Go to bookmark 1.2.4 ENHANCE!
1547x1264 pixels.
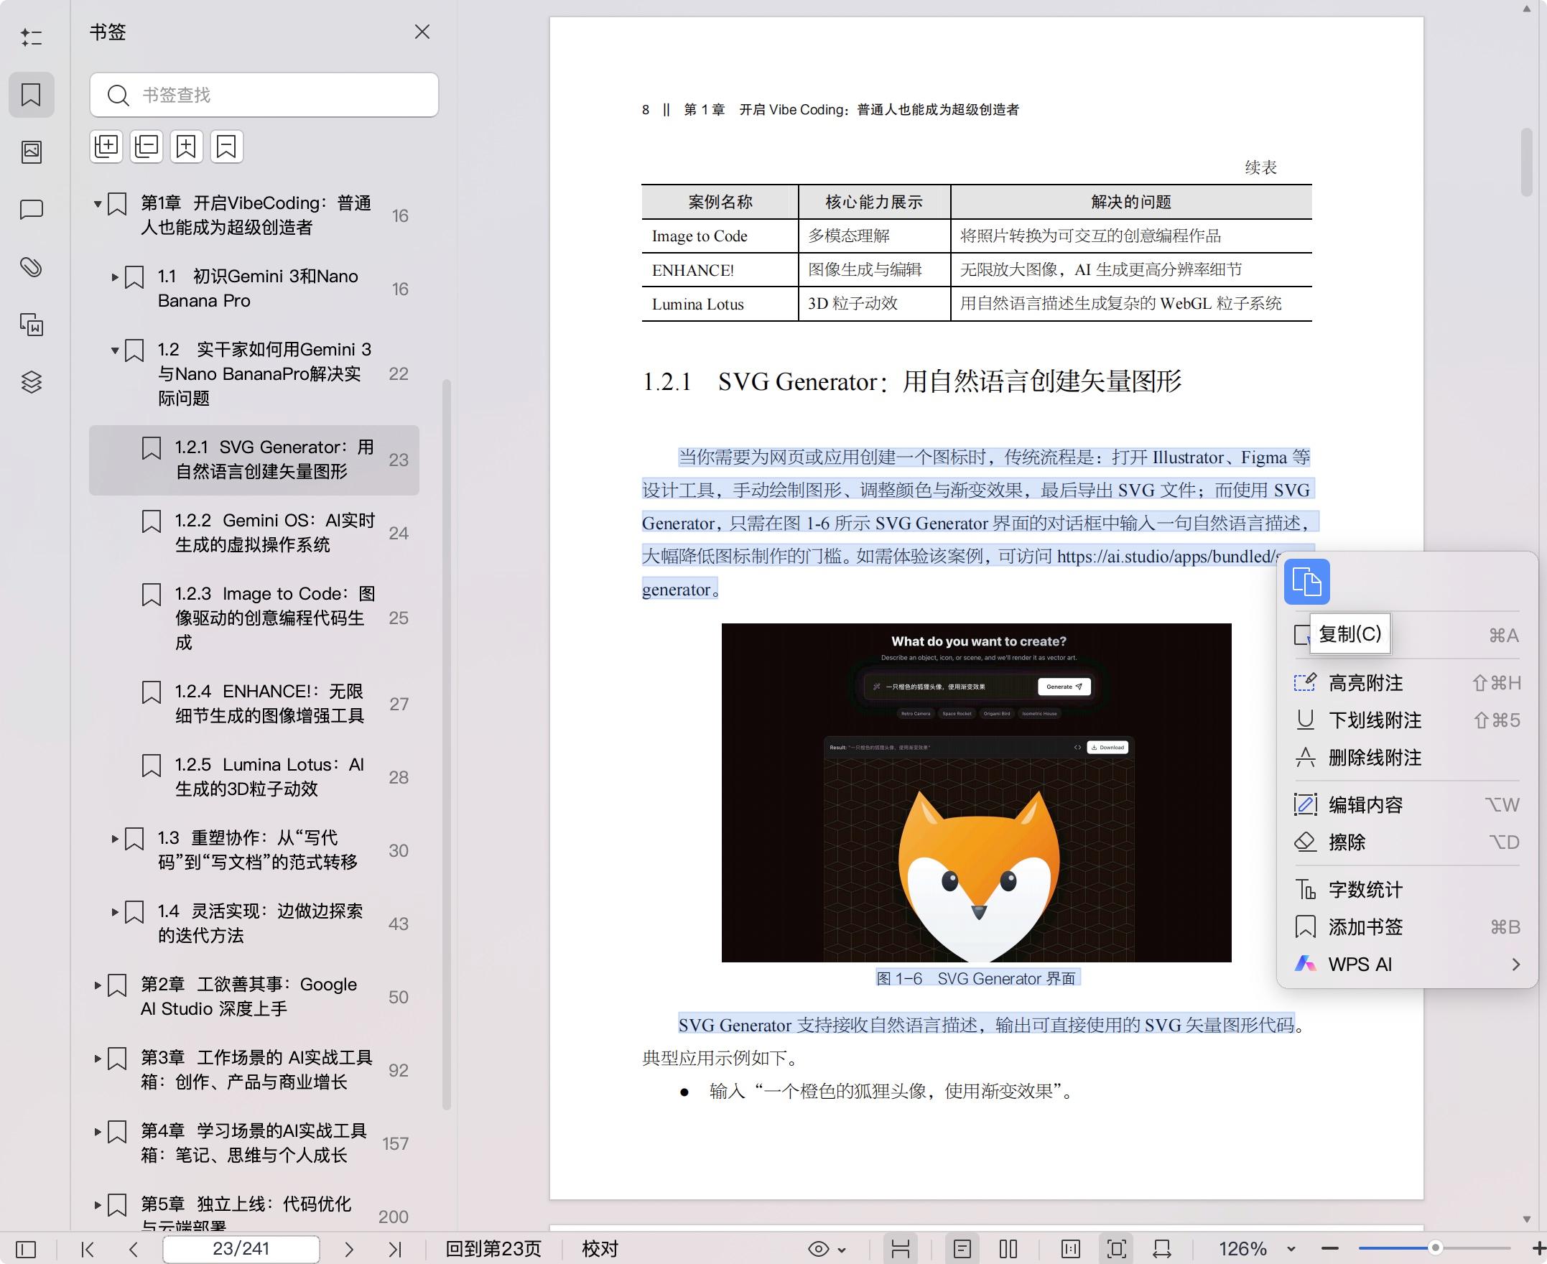pyautogui.click(x=254, y=703)
